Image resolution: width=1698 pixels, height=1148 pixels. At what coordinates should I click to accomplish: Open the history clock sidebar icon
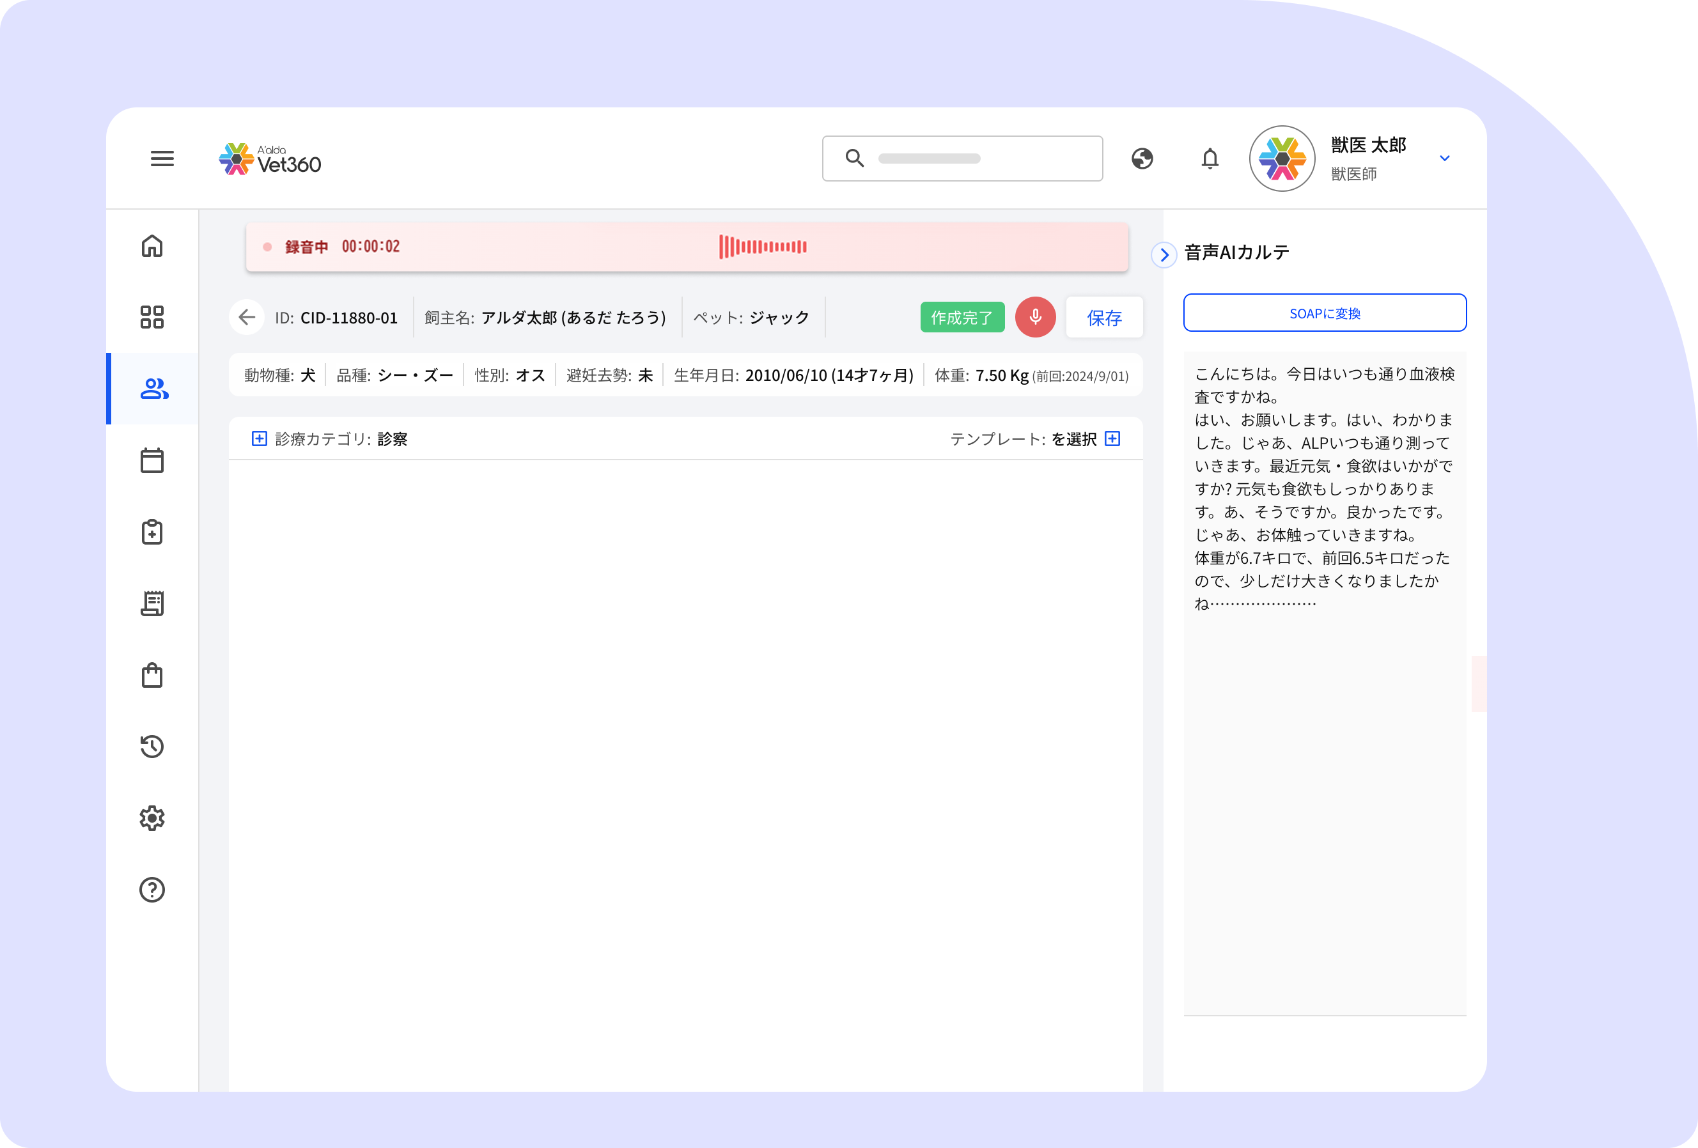point(152,747)
